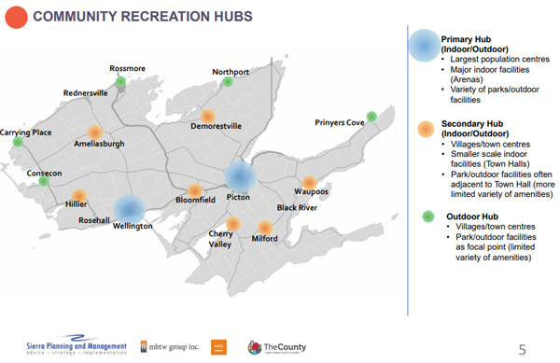This screenshot has width=560, height=363.
Task: Select the orange Ameliasburgh hub marker
Action: click(95, 133)
